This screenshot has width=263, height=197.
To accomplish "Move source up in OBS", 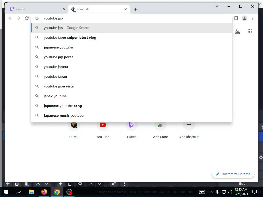I will click(x=91, y=184).
